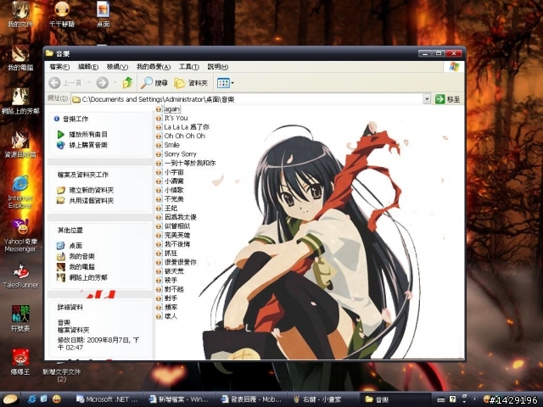Select the 壞人 file icon

(x=159, y=316)
